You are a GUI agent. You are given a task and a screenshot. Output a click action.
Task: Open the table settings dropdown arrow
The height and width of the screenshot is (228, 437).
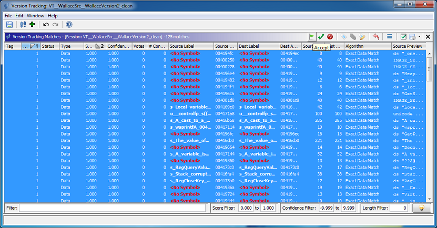coord(420,37)
